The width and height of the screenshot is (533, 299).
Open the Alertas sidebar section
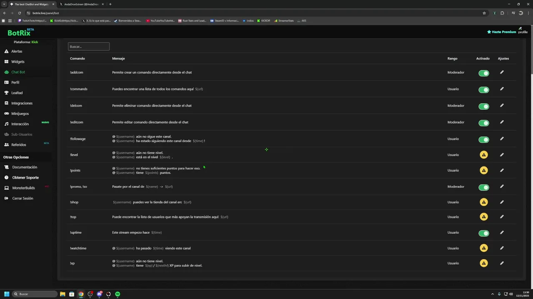coord(17,51)
